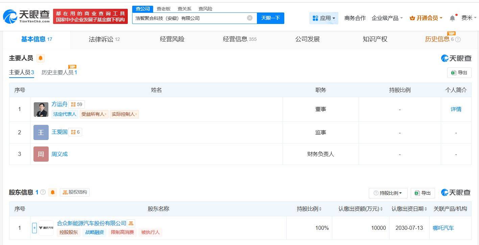Viewport: 479px width, 245px height.
Task: Open the 经营信息 tab
Action: click(240, 39)
